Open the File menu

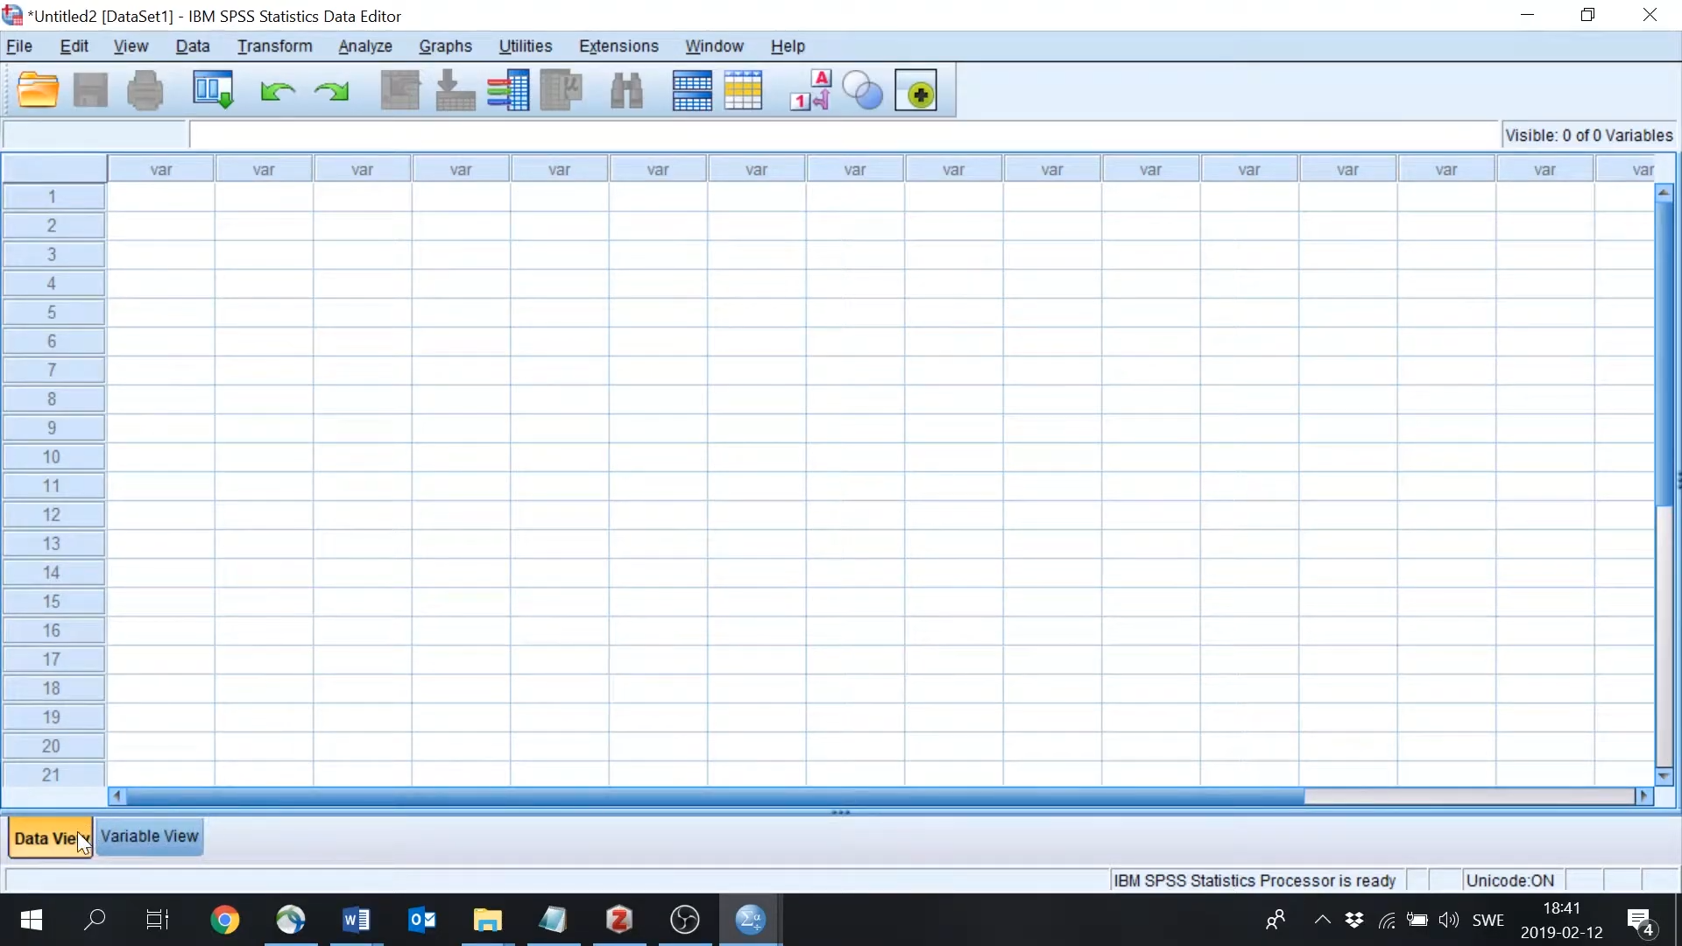[19, 46]
